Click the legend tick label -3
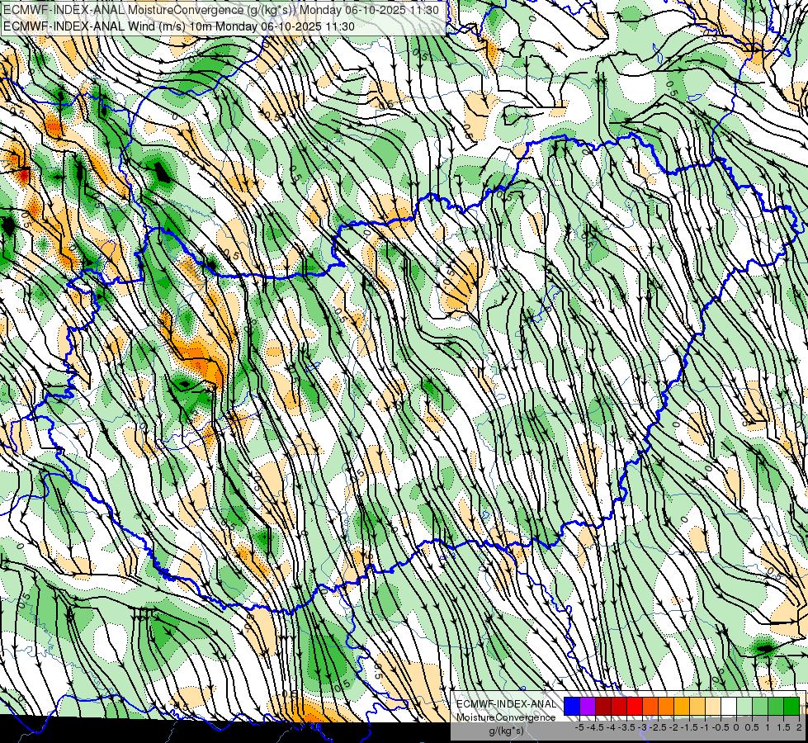 [642, 727]
